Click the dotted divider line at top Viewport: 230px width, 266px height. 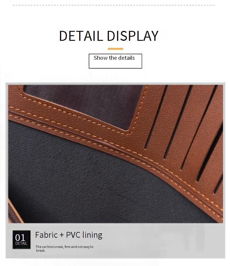114,5
